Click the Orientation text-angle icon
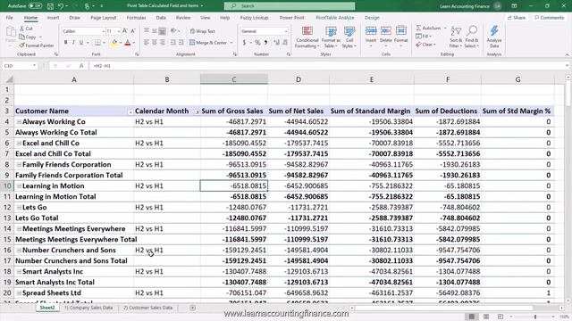 point(173,31)
